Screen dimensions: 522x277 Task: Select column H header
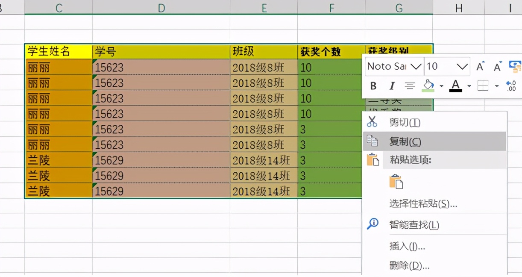coord(458,8)
